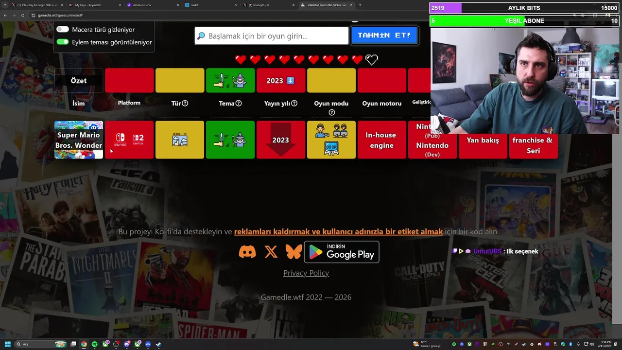Click the Tür column help icon

click(185, 103)
